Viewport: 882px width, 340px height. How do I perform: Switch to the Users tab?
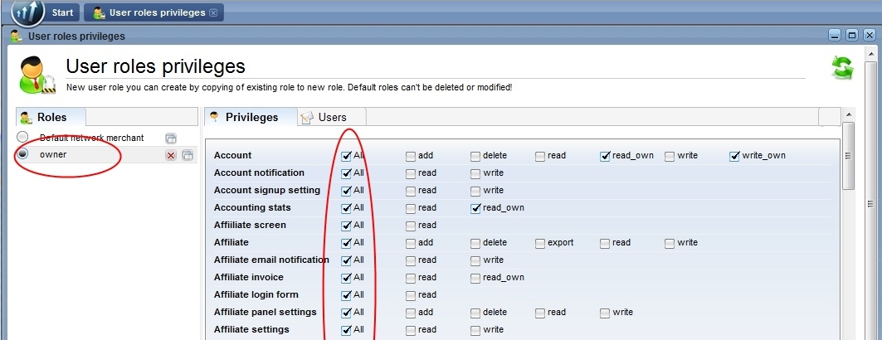(332, 117)
